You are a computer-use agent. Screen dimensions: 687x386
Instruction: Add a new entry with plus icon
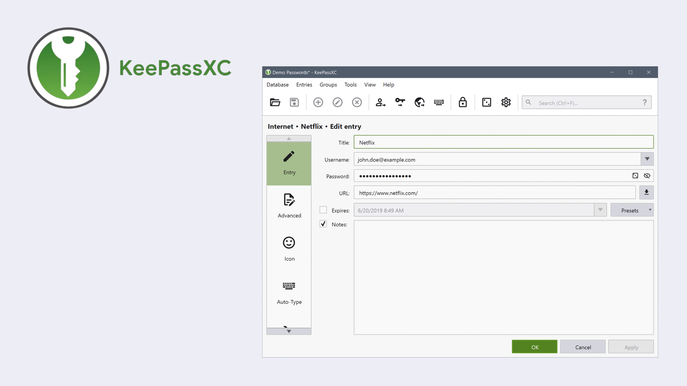click(318, 102)
